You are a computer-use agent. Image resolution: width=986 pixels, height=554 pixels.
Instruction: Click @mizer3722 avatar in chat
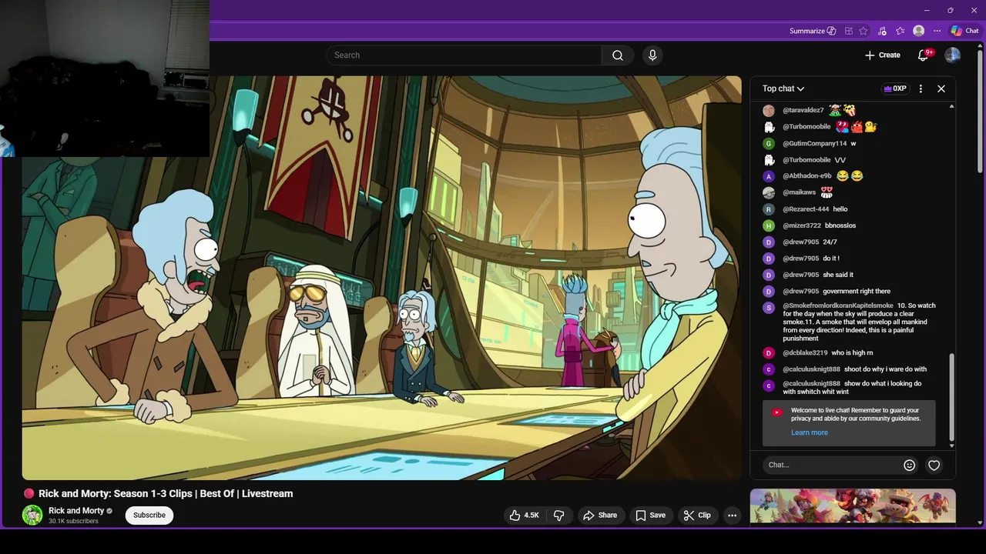769,225
